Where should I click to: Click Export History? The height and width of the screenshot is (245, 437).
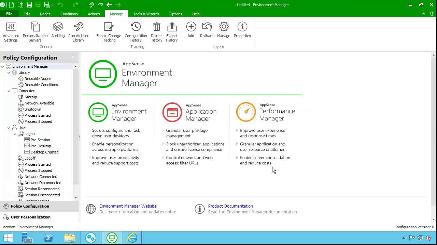click(172, 32)
